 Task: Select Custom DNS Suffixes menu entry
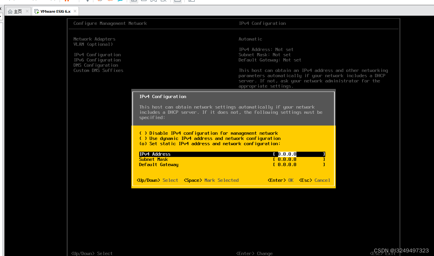[98, 71]
